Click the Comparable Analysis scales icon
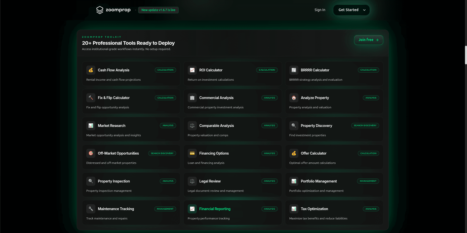 (x=192, y=126)
